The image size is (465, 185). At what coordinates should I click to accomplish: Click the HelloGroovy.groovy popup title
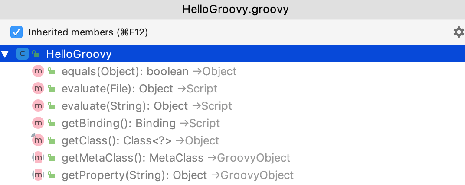(232, 9)
